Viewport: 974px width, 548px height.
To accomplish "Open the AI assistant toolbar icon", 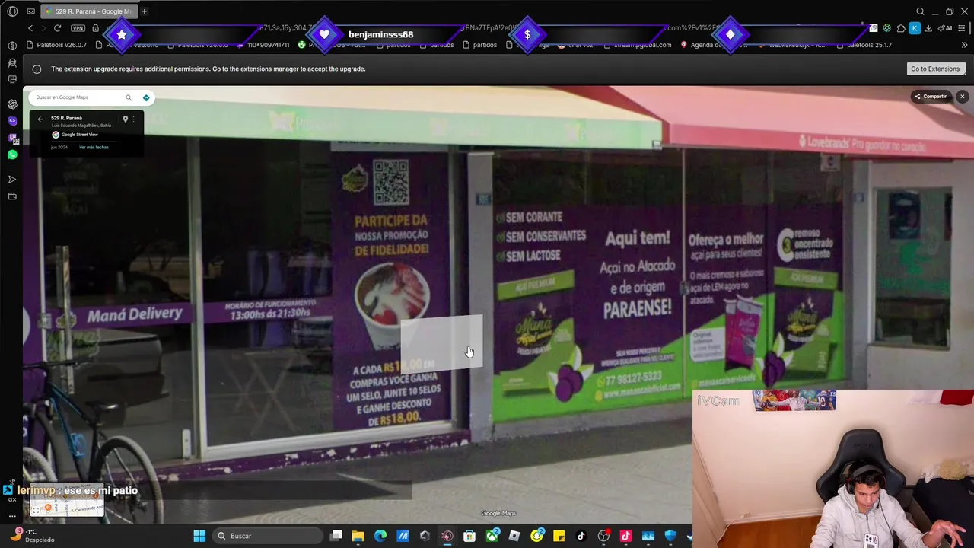I will pyautogui.click(x=944, y=28).
